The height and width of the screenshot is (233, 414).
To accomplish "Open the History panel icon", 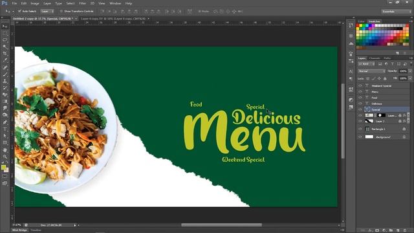I will click(x=351, y=25).
